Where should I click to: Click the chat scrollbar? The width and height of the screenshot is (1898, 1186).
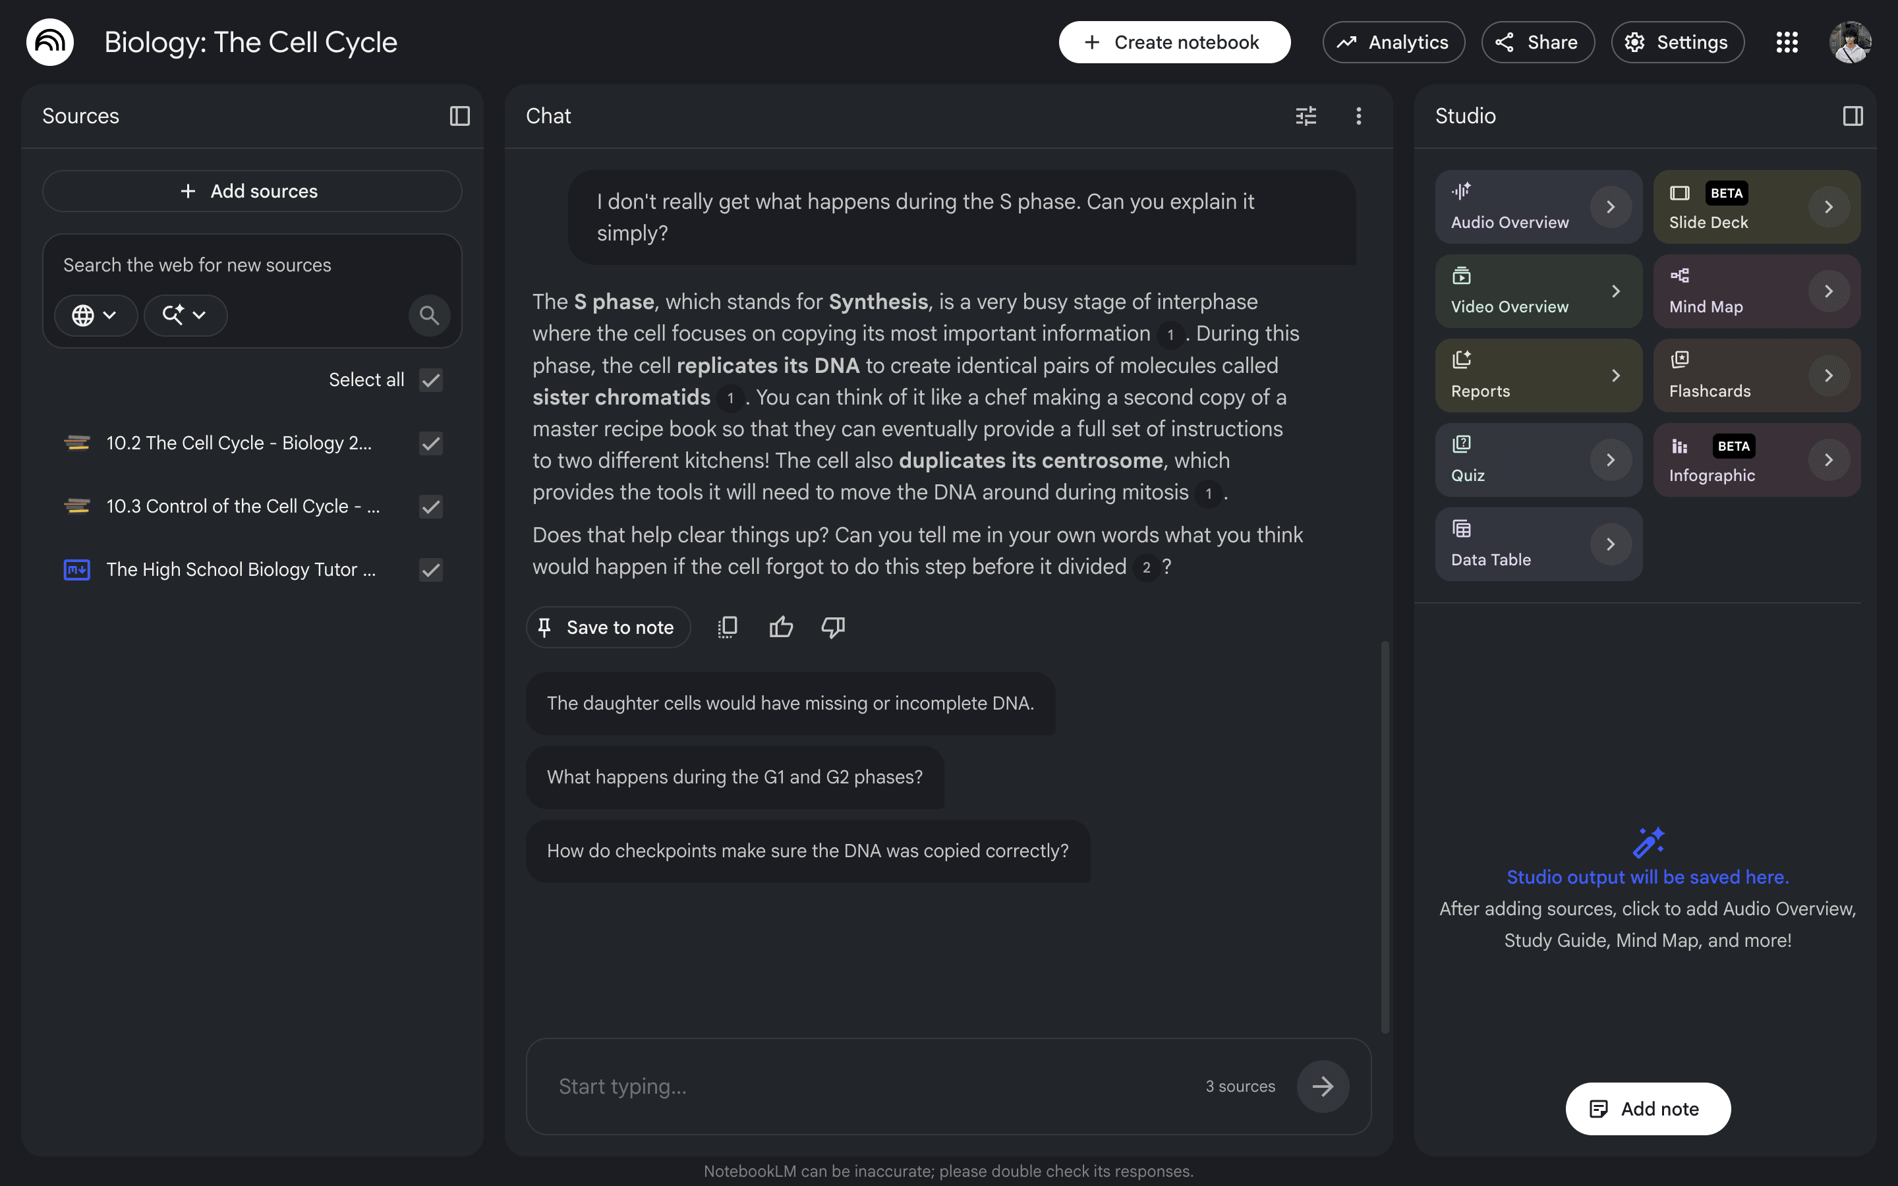1385,837
